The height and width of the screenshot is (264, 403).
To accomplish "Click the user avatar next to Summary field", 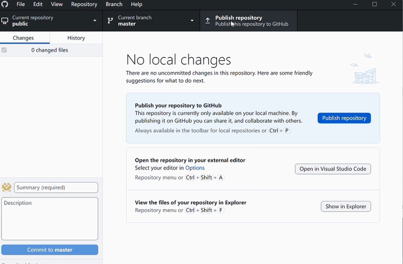I will (x=7, y=188).
